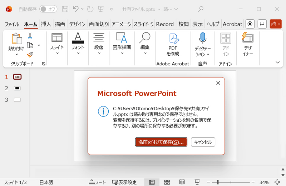Click the Format Painter brush icon
The image size is (286, 186).
[30, 55]
